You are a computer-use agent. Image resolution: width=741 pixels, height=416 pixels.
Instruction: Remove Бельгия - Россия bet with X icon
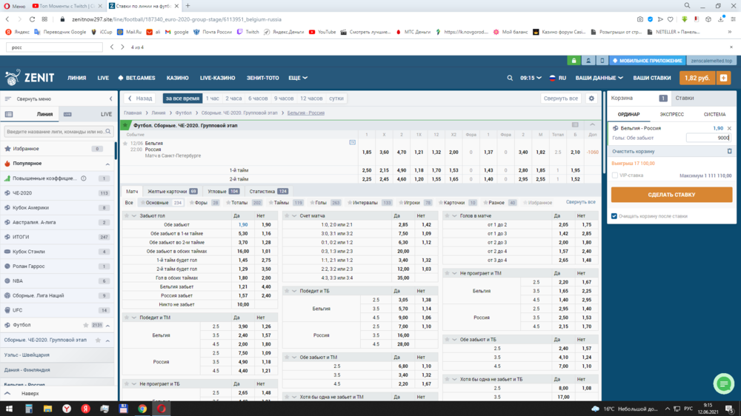[x=729, y=128]
